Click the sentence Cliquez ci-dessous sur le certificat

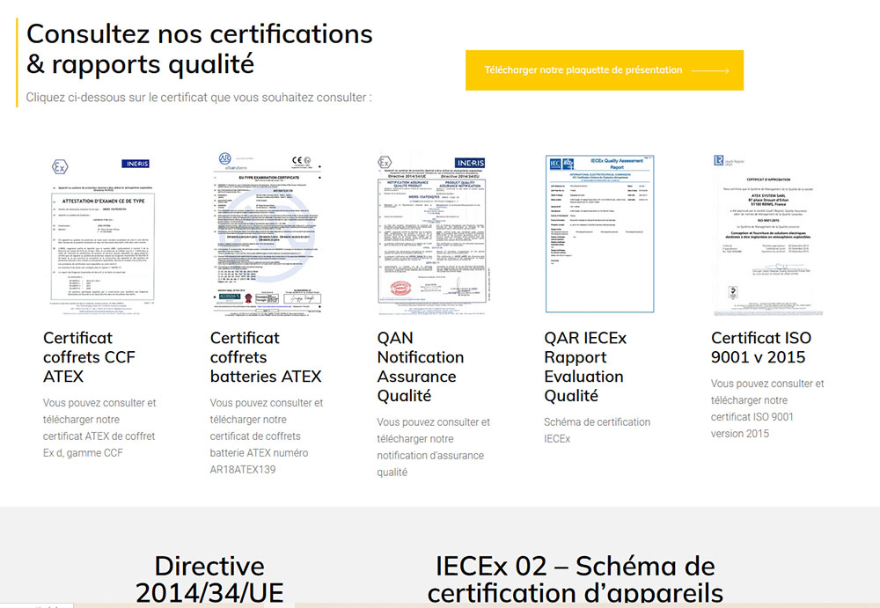tap(199, 97)
